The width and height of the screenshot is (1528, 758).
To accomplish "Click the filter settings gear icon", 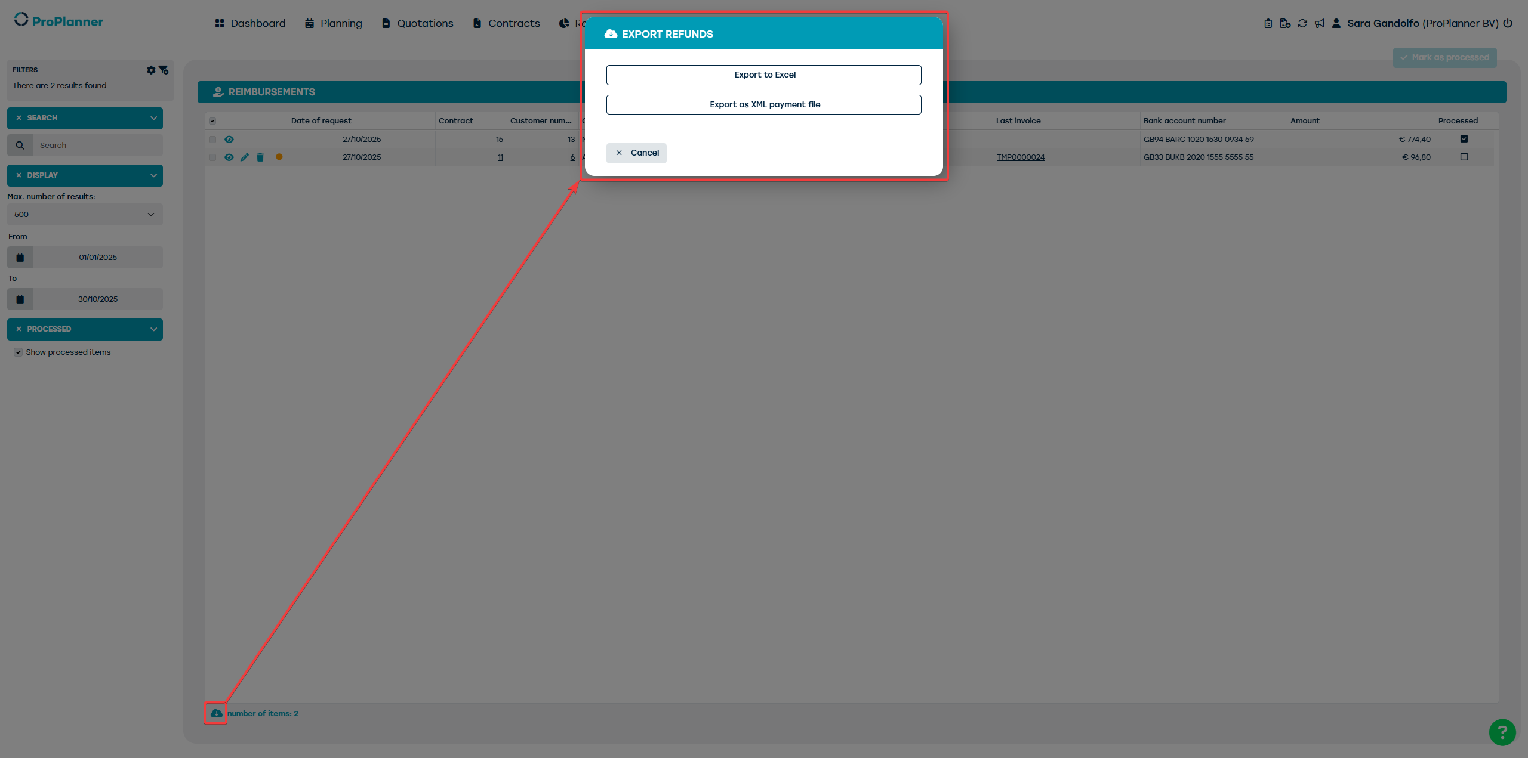I will click(151, 70).
